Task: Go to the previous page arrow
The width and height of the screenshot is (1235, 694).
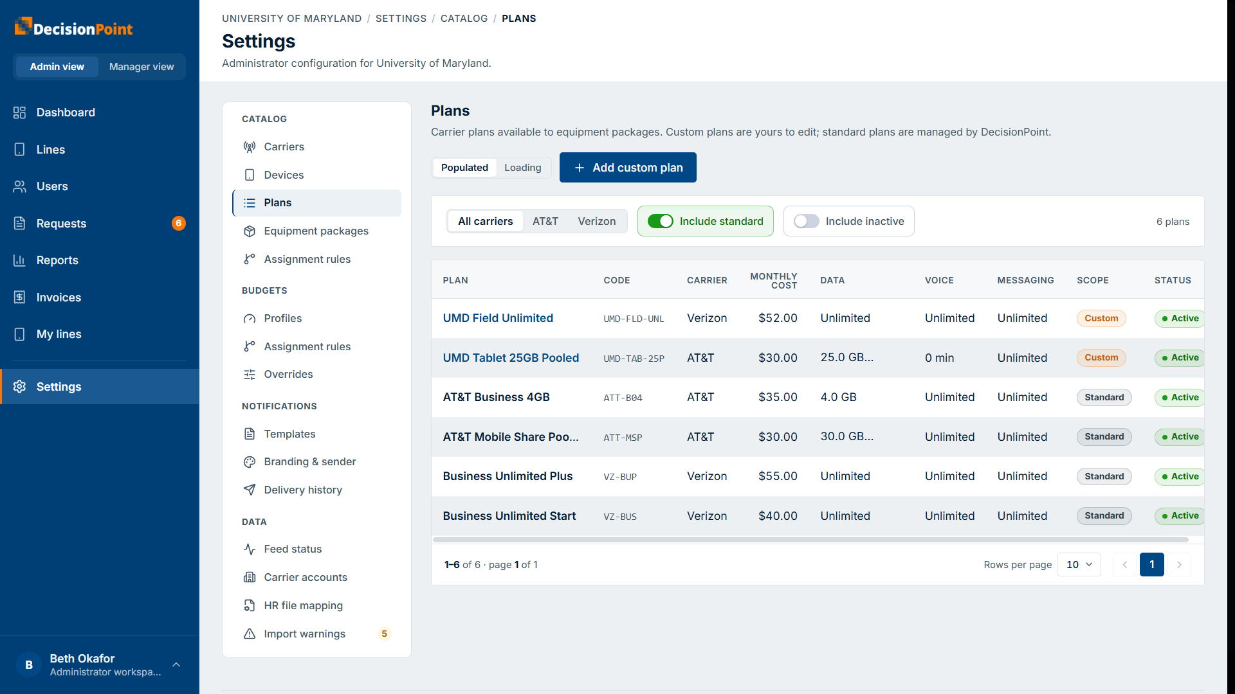Action: (x=1124, y=565)
